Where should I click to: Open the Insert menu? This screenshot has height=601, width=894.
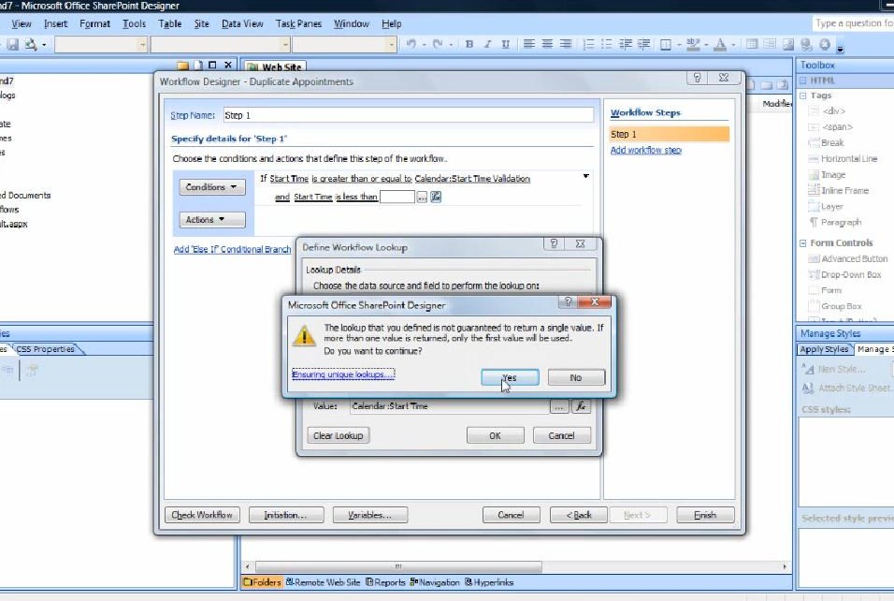tap(55, 24)
